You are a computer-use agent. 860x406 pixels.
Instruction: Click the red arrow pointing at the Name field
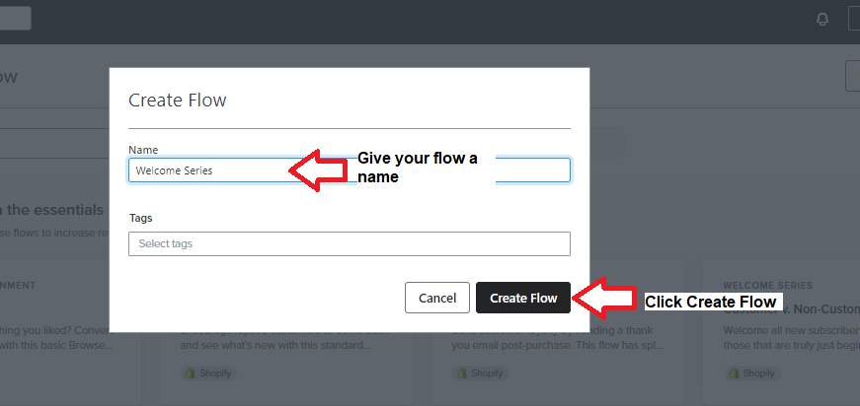tap(319, 170)
